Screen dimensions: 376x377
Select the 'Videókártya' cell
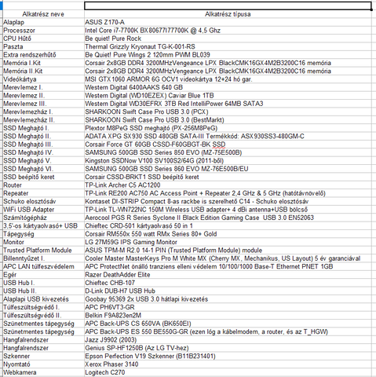point(43,79)
